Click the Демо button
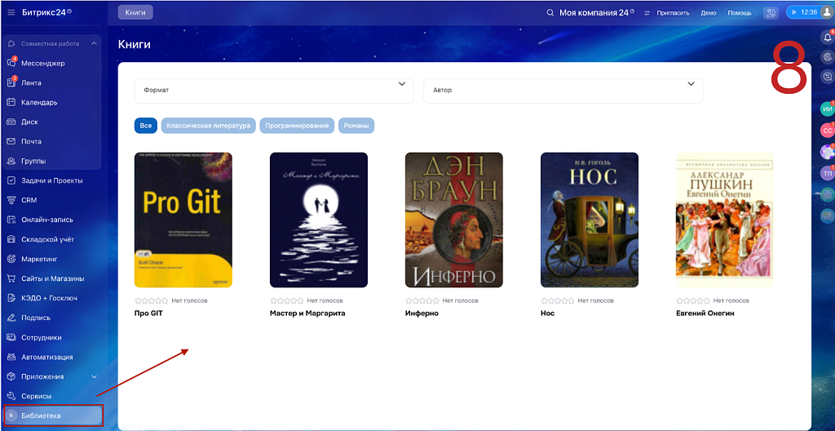835x431 pixels. [709, 13]
